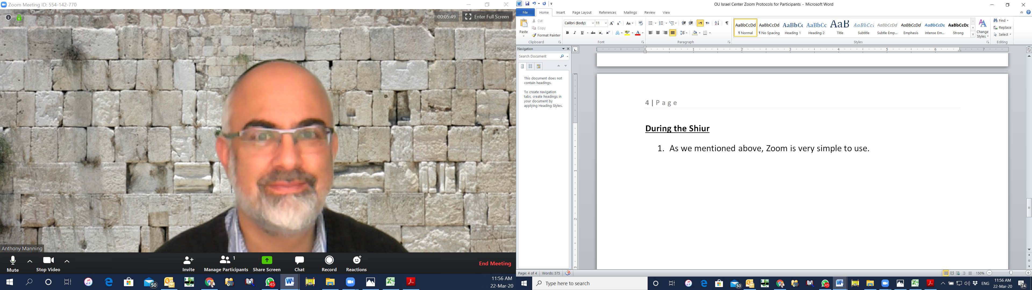Start recording with the Record button
This screenshot has width=1032, height=290.
click(x=329, y=260)
